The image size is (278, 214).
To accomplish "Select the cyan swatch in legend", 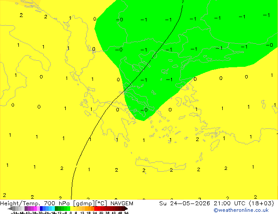I will point(53,209).
